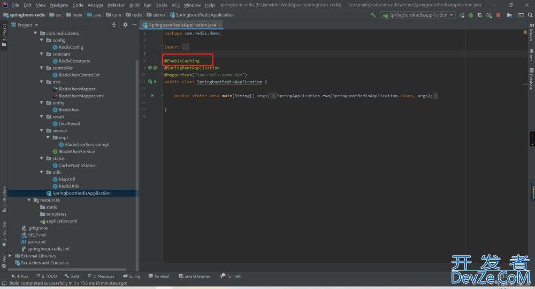535x289 pixels.
Task: Open the Maven tool window on the right edge
Action: coord(531,33)
